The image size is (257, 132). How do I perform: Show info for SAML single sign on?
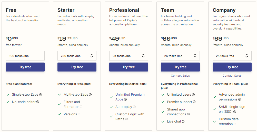coord(234,112)
